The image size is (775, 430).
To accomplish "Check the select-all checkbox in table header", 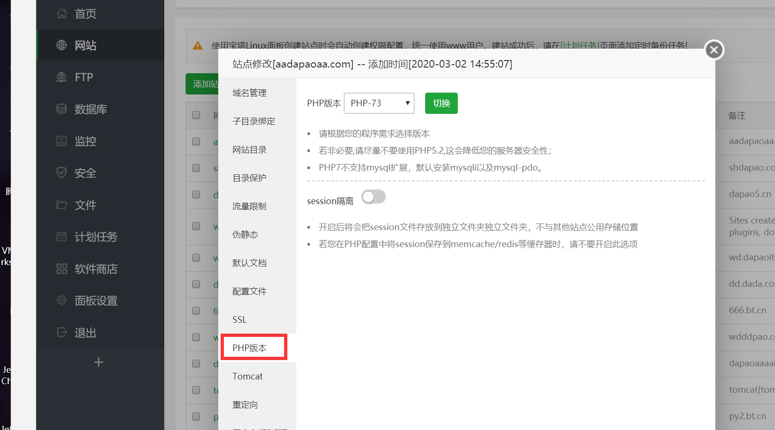I will pyautogui.click(x=196, y=115).
